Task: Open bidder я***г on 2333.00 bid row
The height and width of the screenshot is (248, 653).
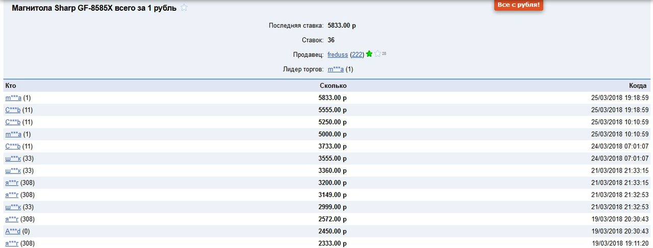Action: [12, 244]
